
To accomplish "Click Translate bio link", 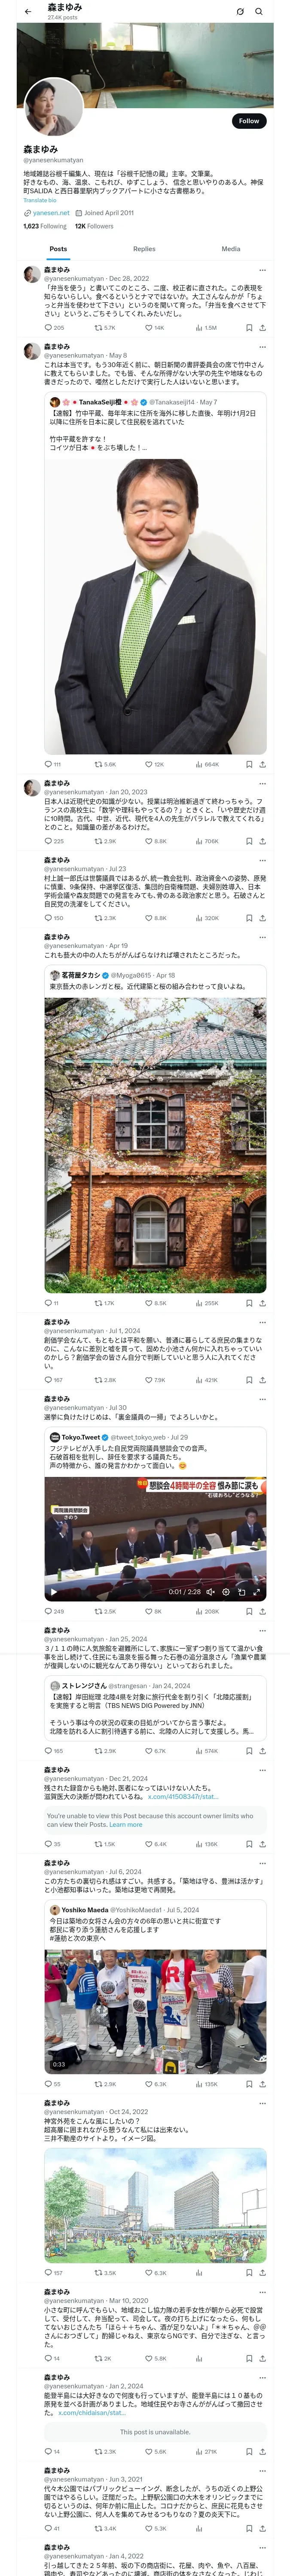I will tap(40, 200).
